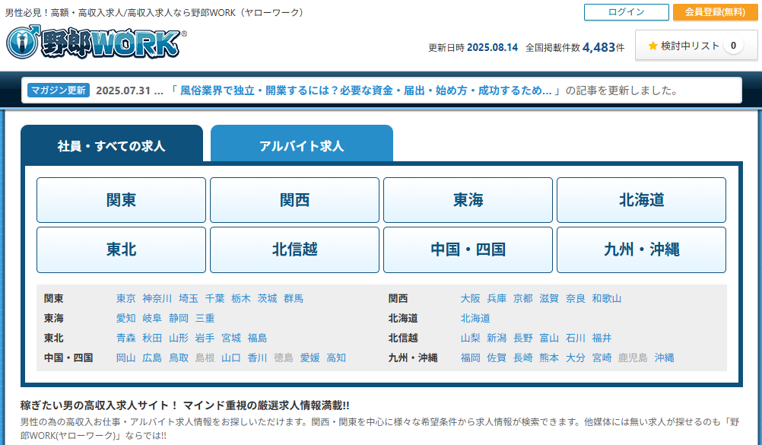Screen dimensions: 762x445
Task: Open 京都 prefecture link
Action: pyautogui.click(x=523, y=299)
